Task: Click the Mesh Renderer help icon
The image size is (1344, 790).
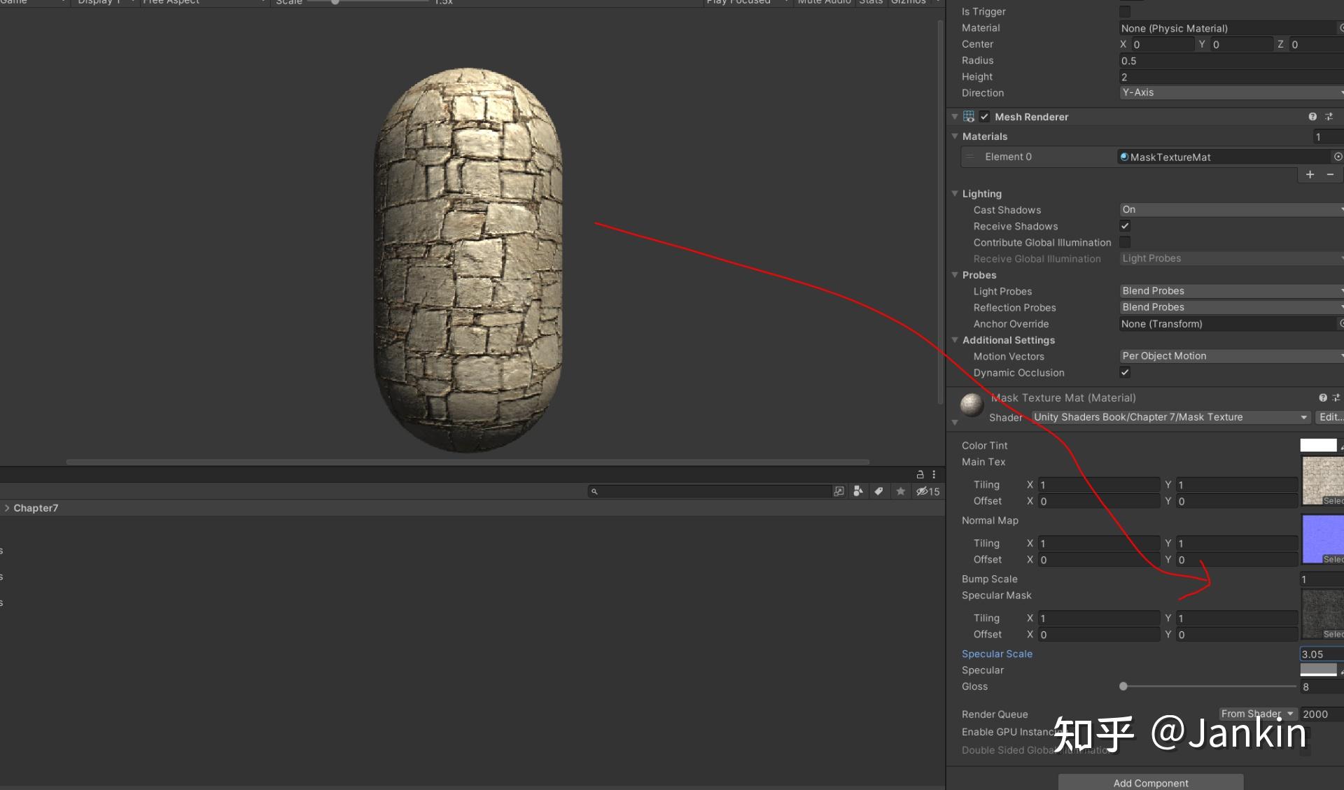Action: [x=1314, y=117]
